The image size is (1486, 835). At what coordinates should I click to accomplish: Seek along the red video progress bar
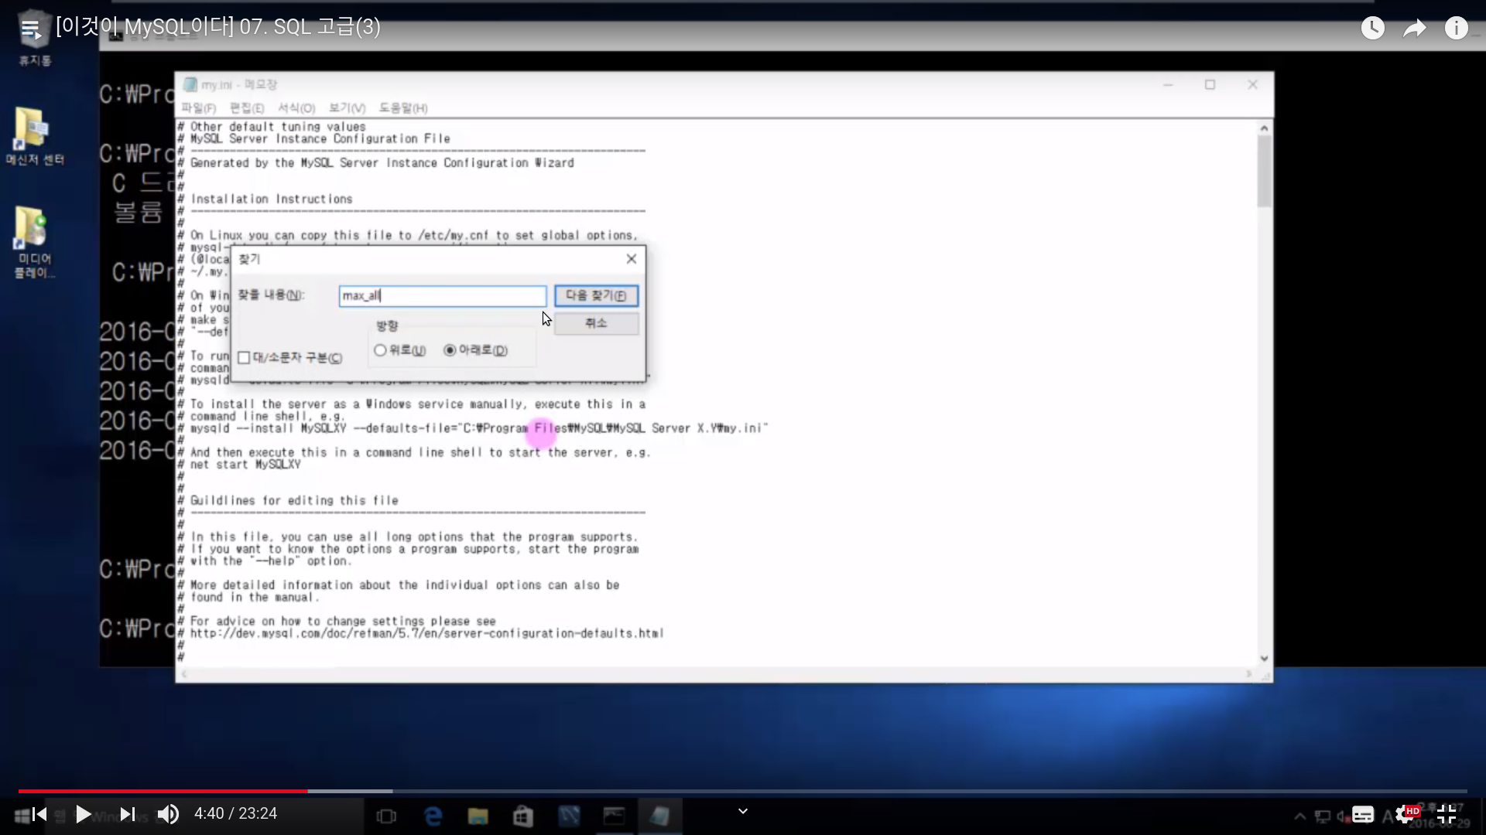tap(163, 791)
